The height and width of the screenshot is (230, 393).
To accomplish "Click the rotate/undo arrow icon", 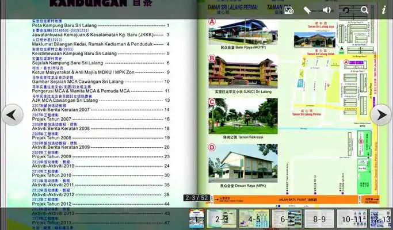I will [x=346, y=10].
